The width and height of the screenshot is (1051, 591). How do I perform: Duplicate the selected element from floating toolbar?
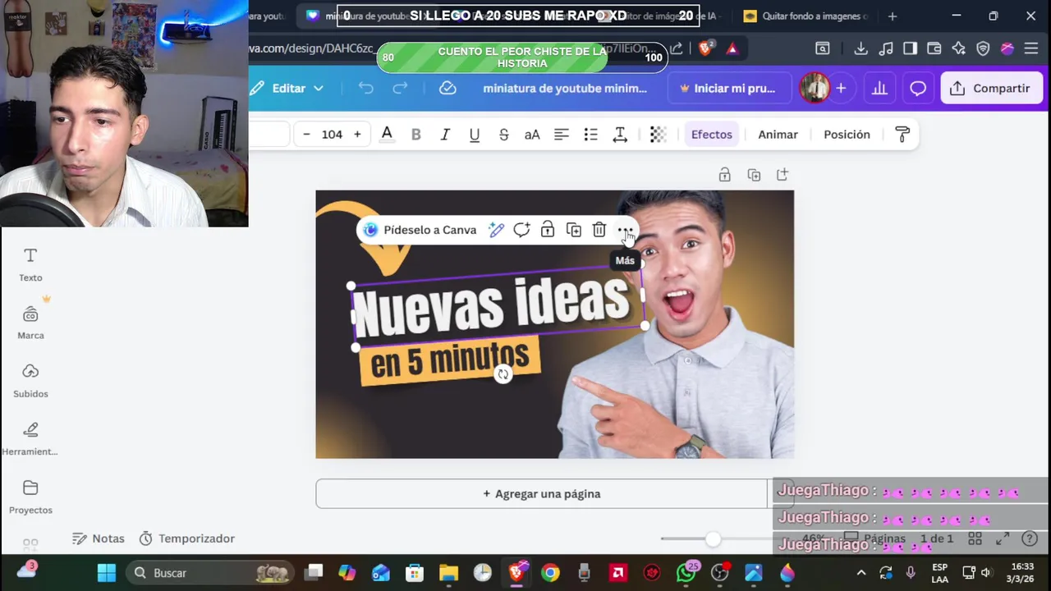click(x=574, y=230)
